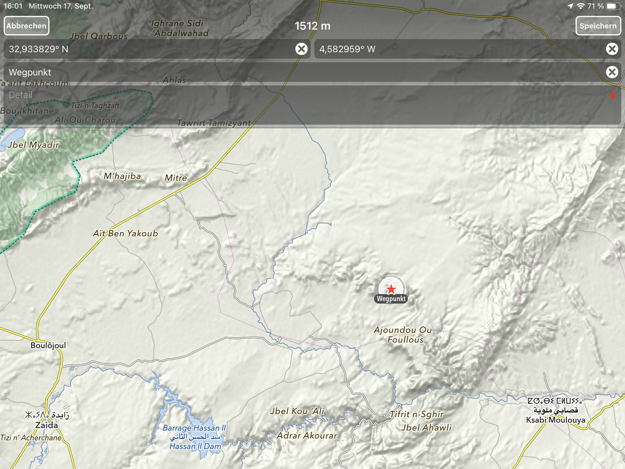Tap the battery indicator in status bar
This screenshot has width=625, height=469.
click(613, 6)
